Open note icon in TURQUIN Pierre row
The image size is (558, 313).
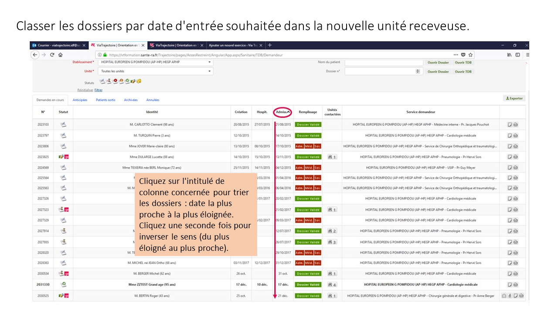point(510,136)
